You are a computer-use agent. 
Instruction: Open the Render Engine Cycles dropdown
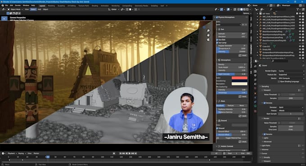[x=291, y=71]
